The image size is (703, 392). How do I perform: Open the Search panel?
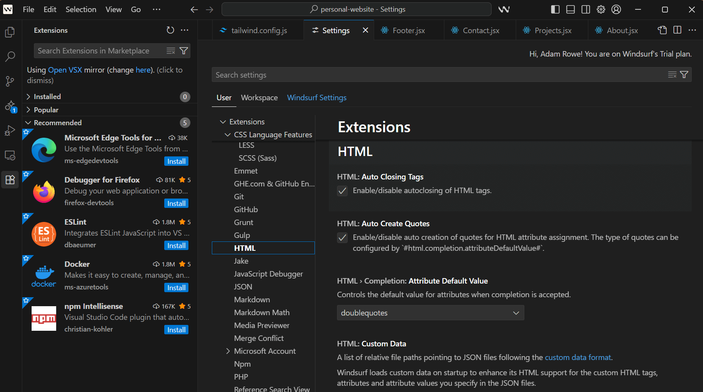click(x=10, y=57)
